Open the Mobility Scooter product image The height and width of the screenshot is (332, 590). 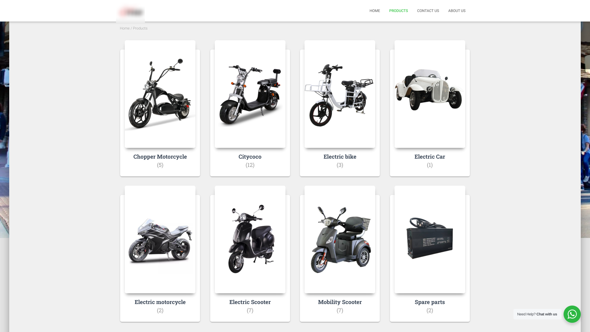[x=340, y=239]
